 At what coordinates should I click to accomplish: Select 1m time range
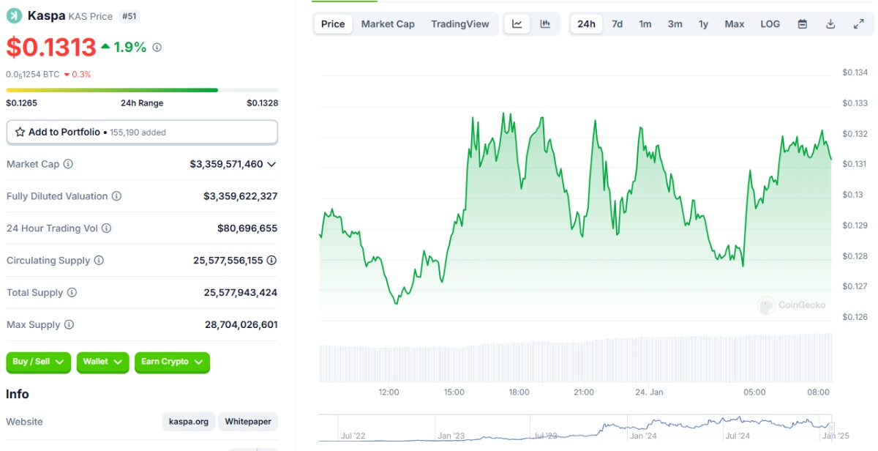[645, 24]
